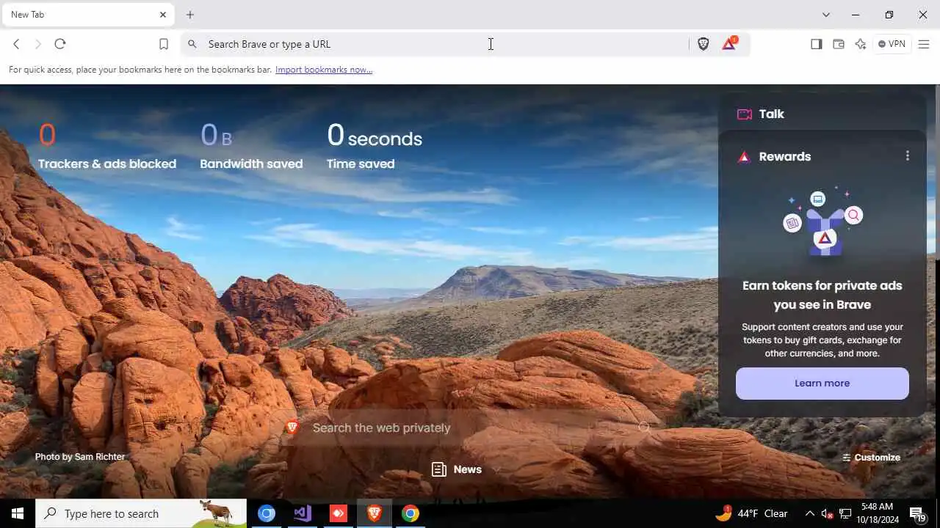Click Search the web privately field
The height and width of the screenshot is (528, 940).
(x=467, y=428)
